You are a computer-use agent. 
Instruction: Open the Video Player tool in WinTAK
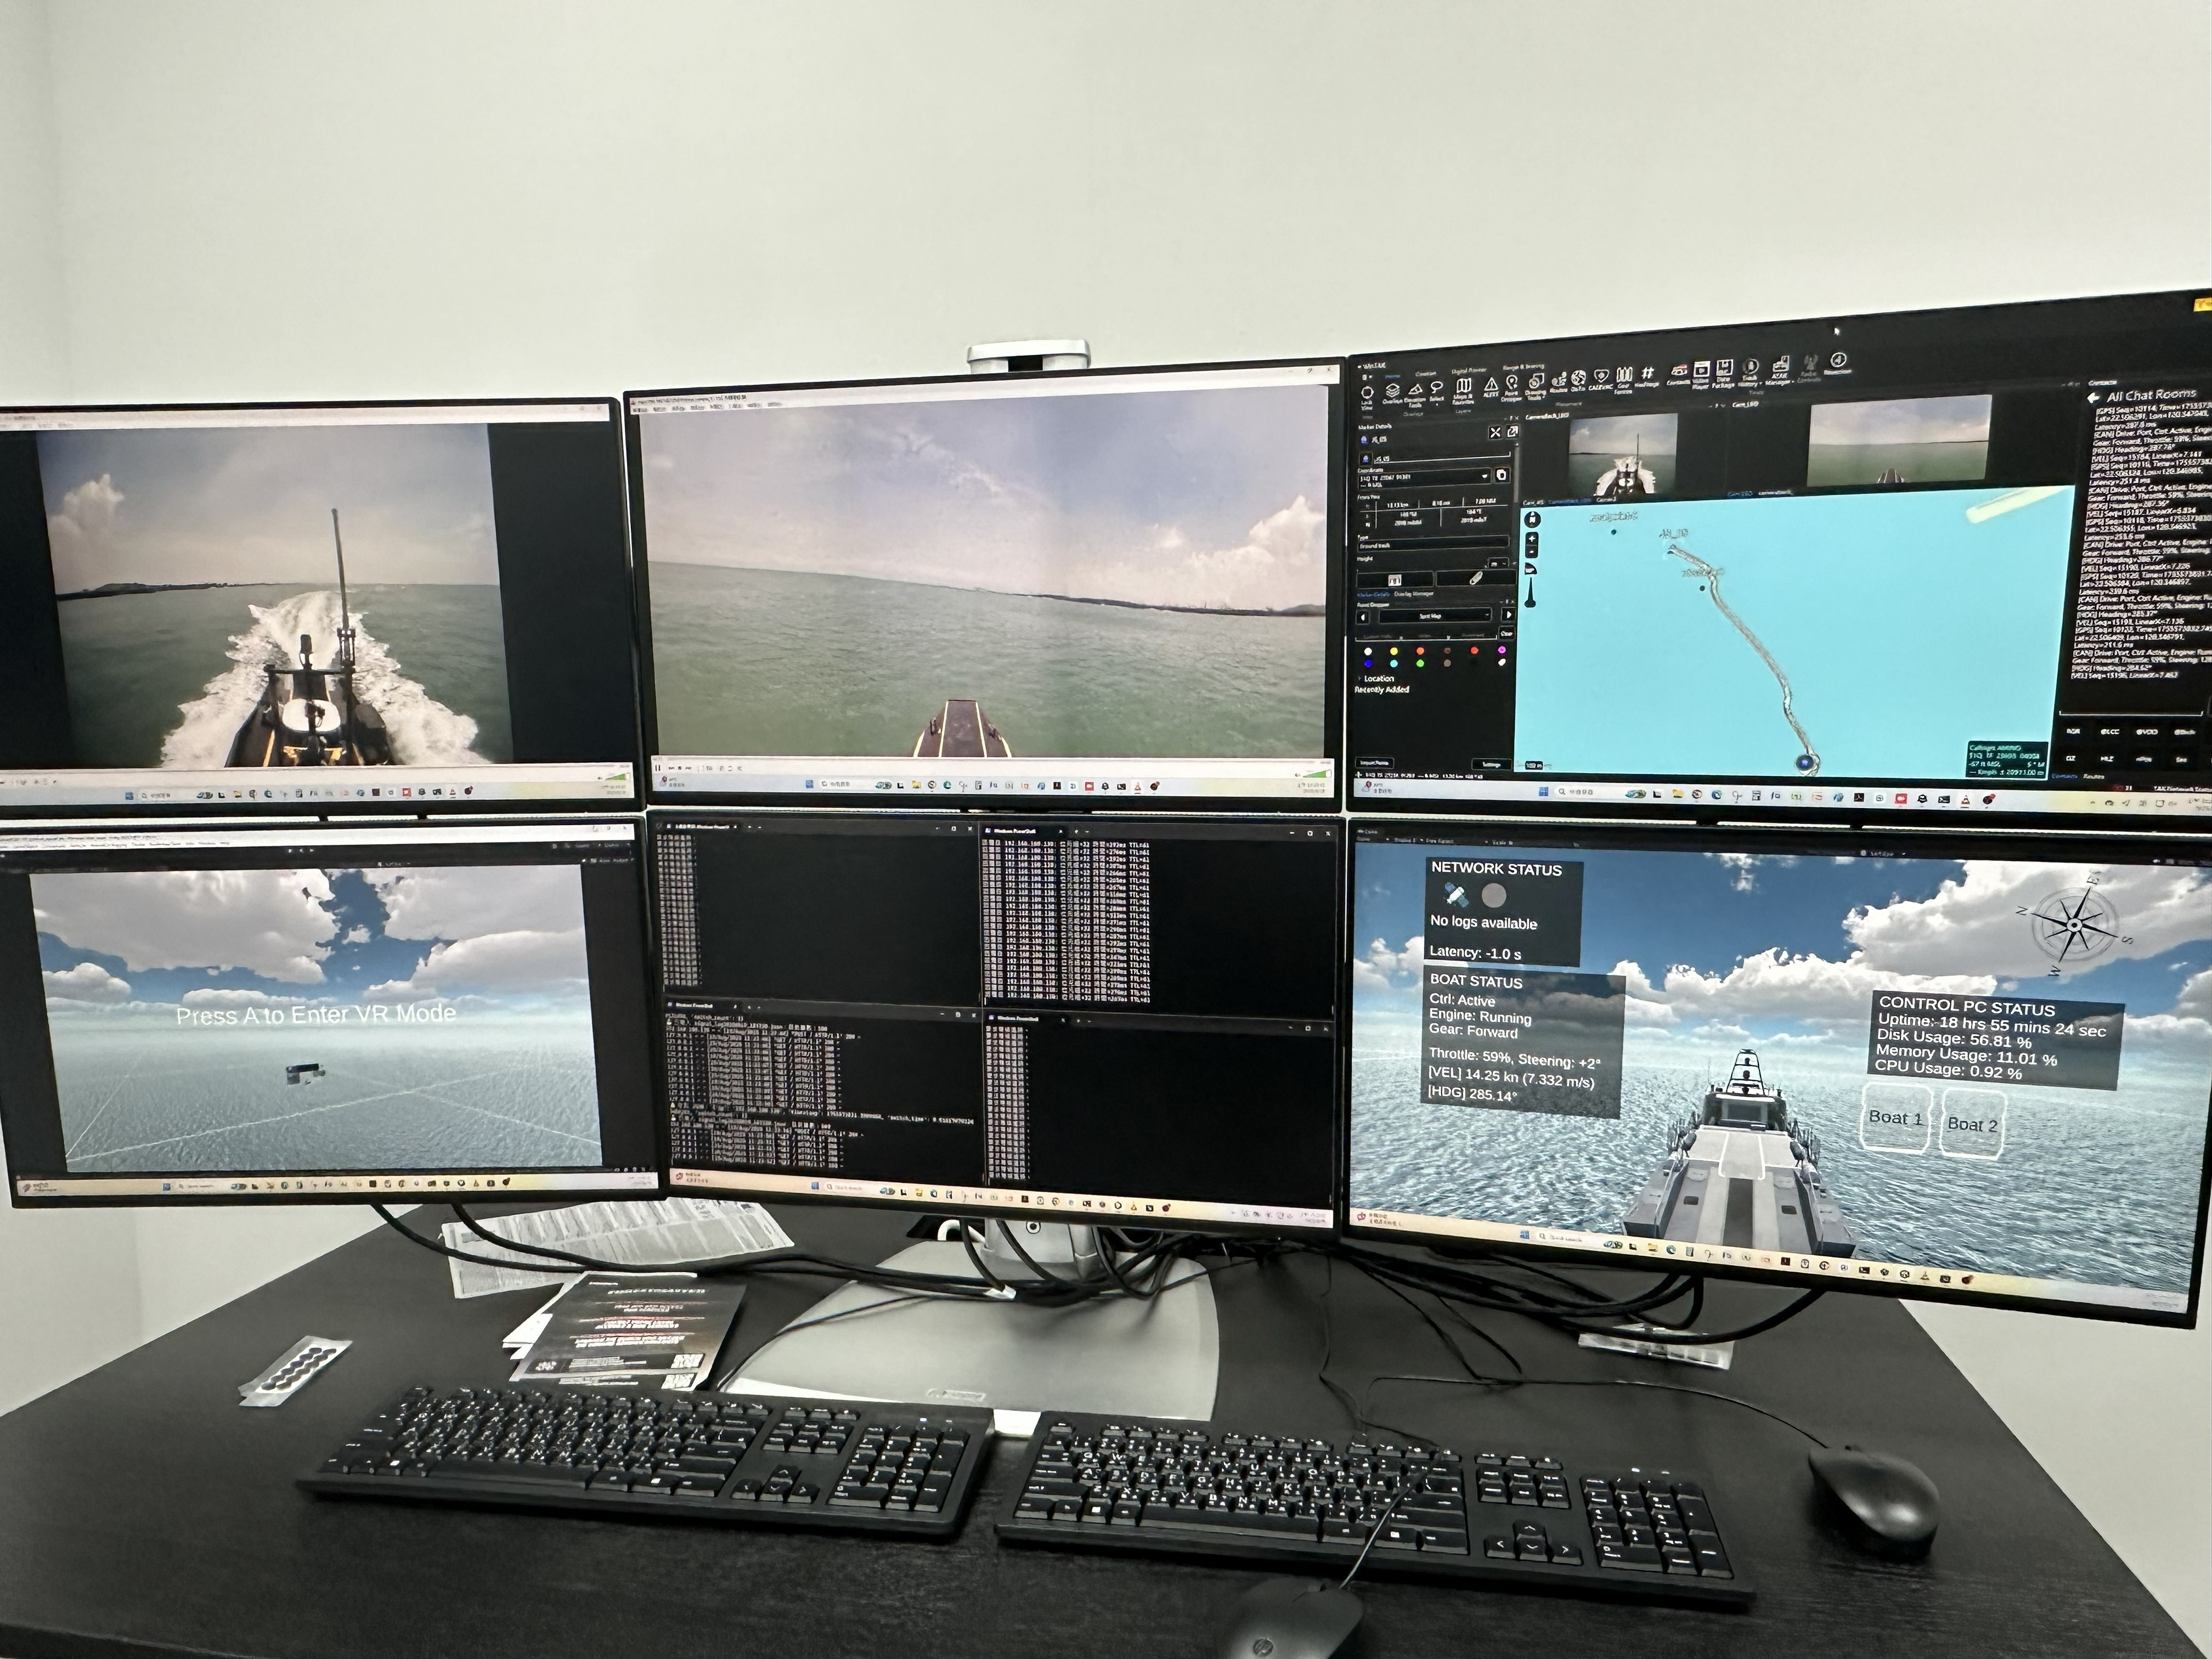1701,373
